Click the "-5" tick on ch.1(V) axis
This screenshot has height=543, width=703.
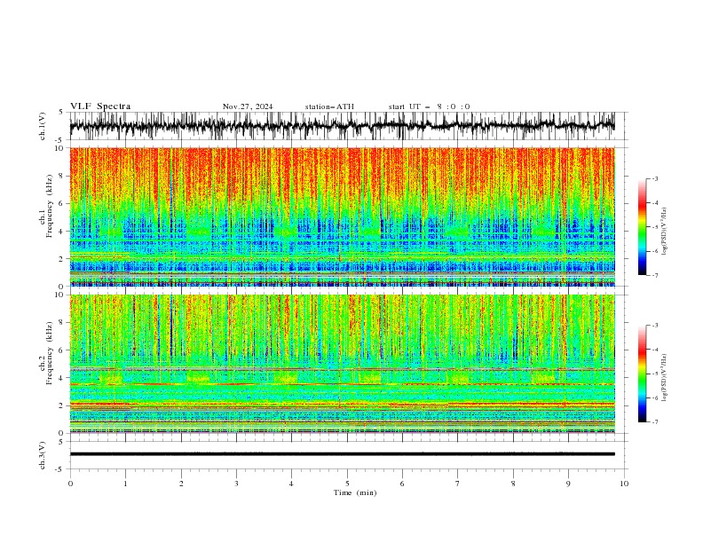coord(60,140)
